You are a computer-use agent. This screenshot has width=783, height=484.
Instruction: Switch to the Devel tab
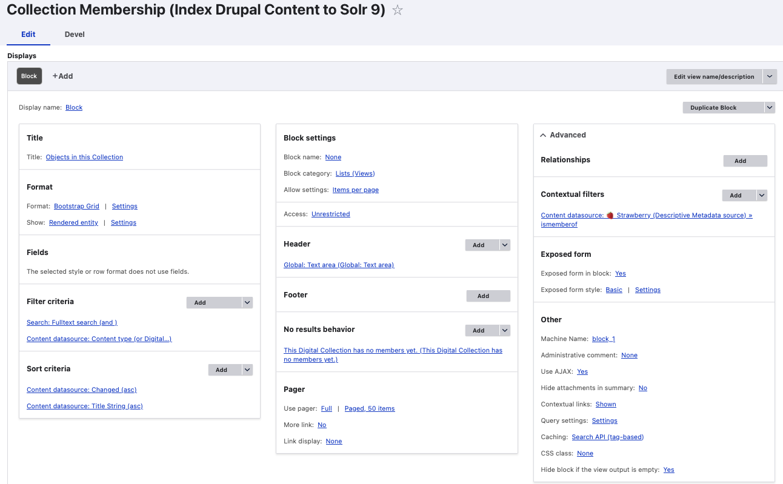point(75,35)
